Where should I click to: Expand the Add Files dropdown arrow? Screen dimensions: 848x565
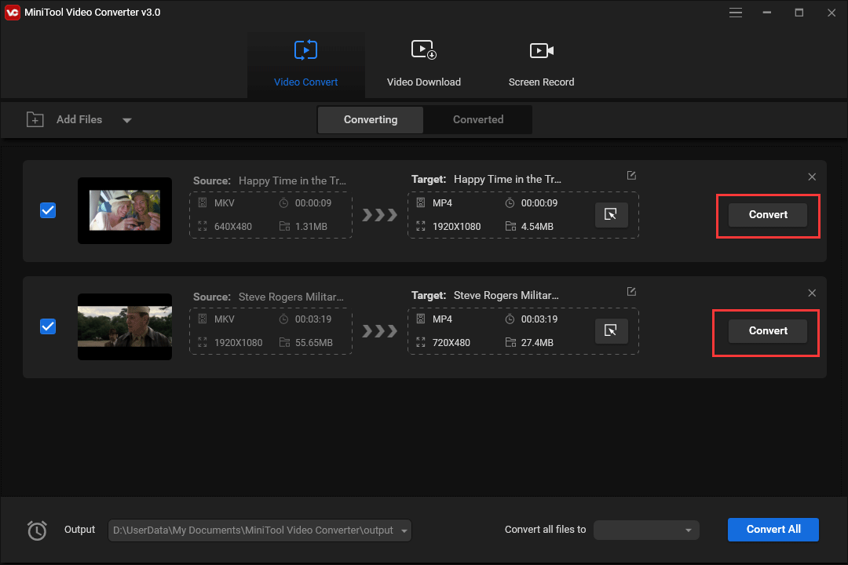tap(126, 120)
